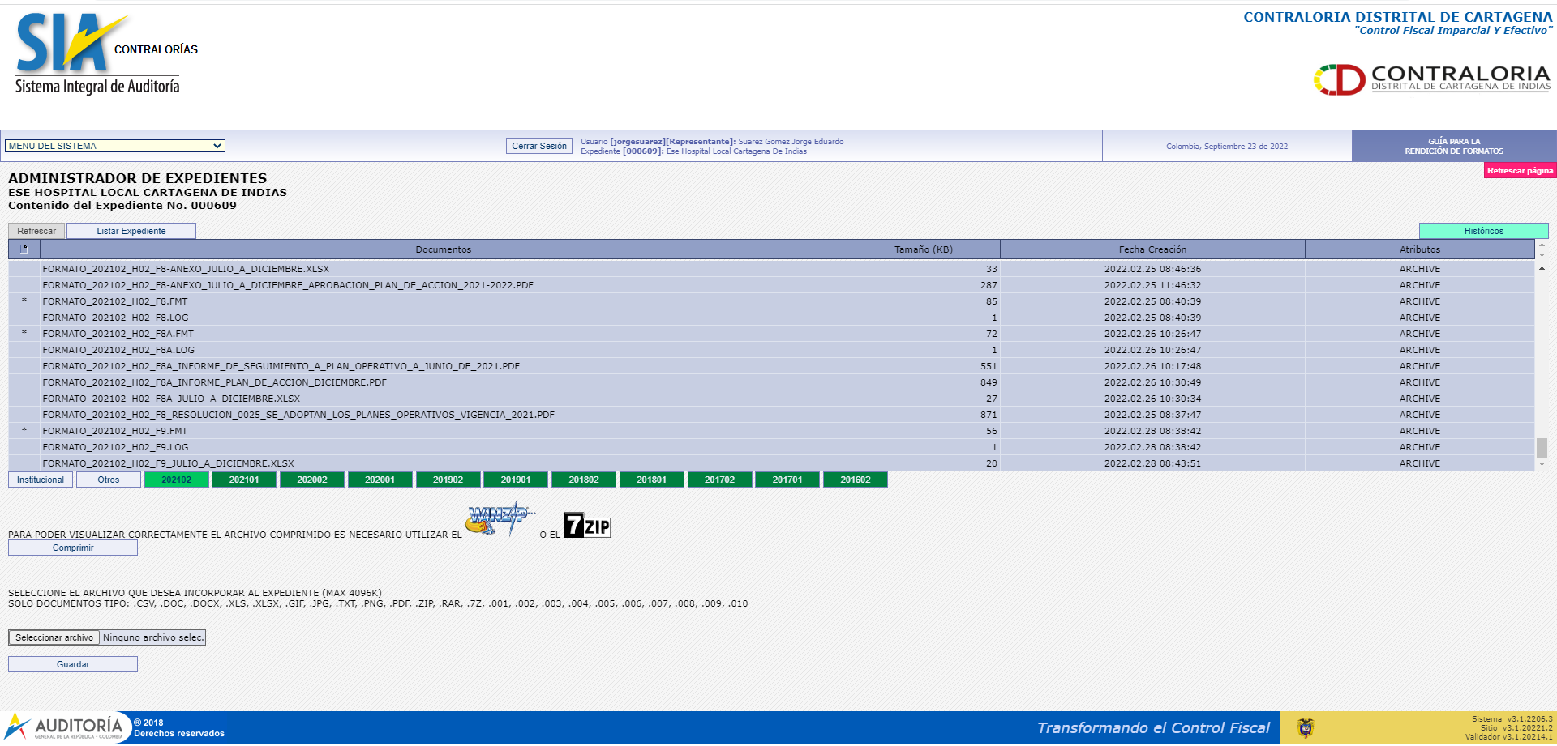Select the asterisk marker beside FORMATO_202102_H02_F9.FMT
Screen dimensions: 1557x746
pos(24,431)
